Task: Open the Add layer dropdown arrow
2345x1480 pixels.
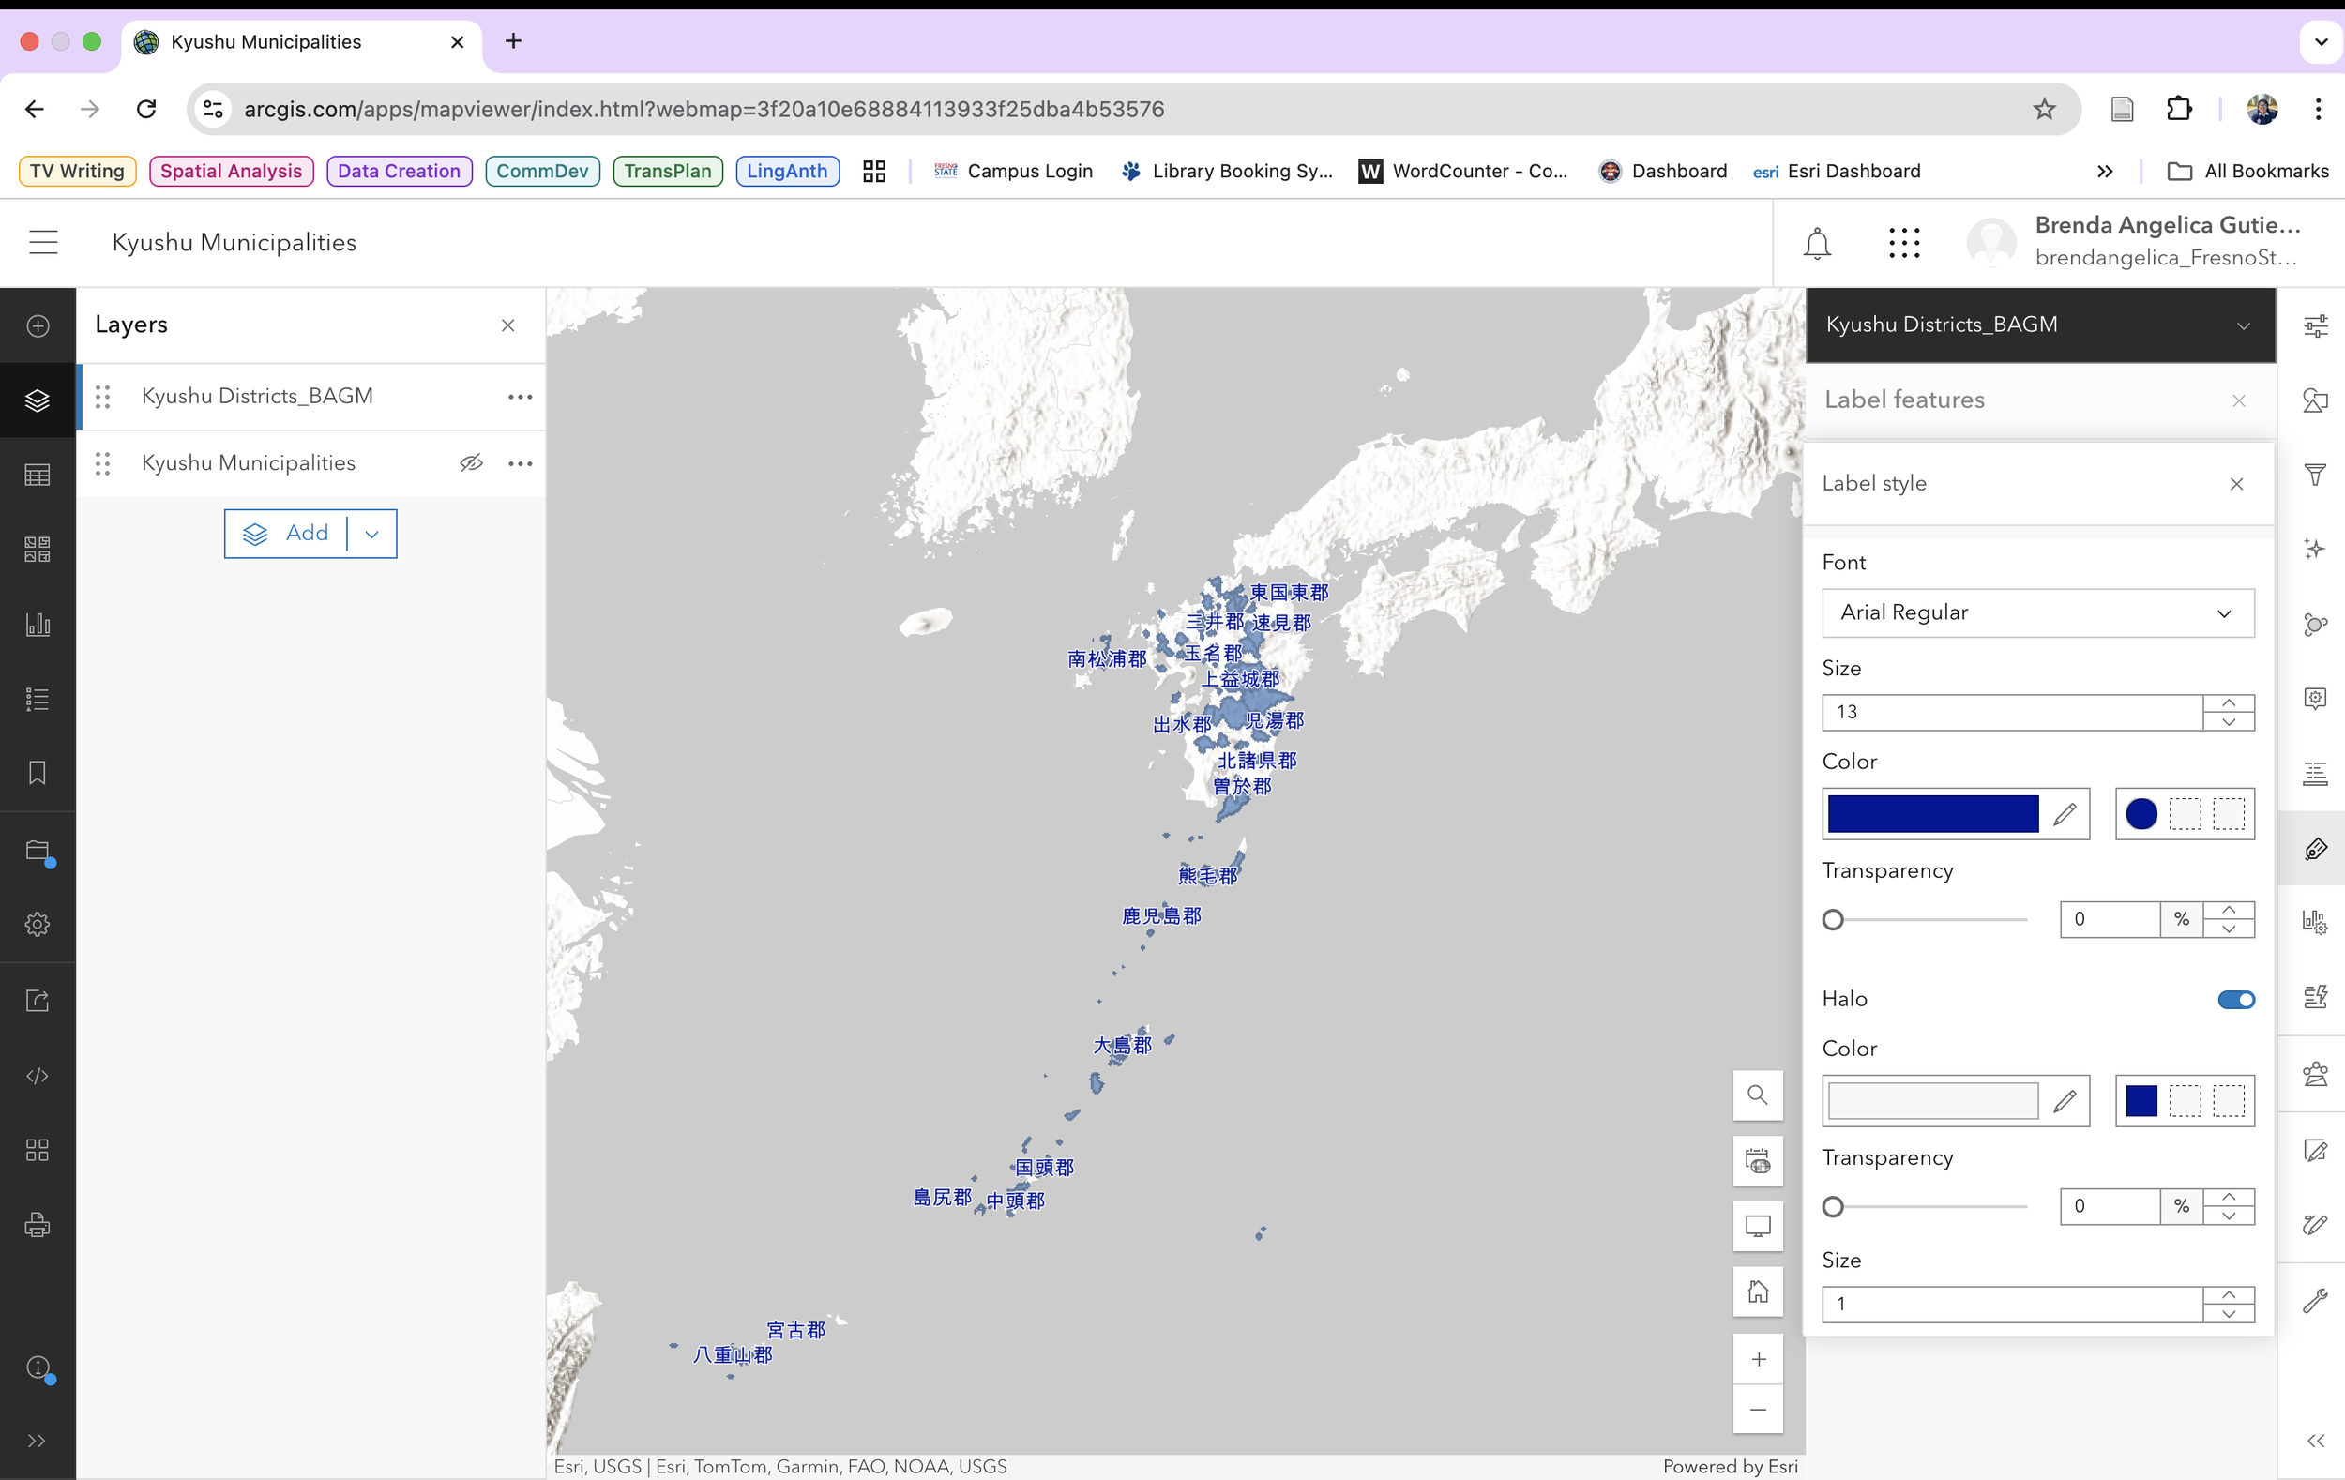Action: [371, 534]
